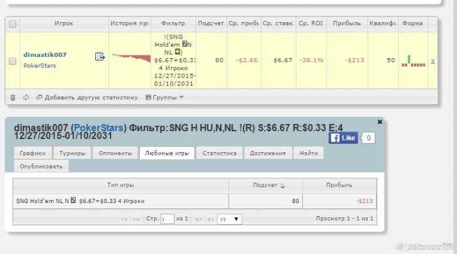Go to previous page in pager
457x254 pixels.
click(136, 219)
